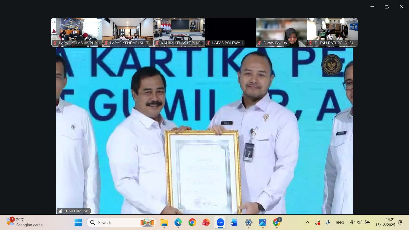Open the PowerPoint taskbar icon
The image size is (409, 230).
coord(206,222)
